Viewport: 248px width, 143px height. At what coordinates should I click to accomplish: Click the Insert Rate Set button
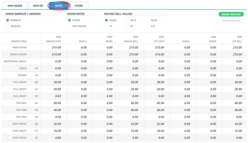(231, 14)
